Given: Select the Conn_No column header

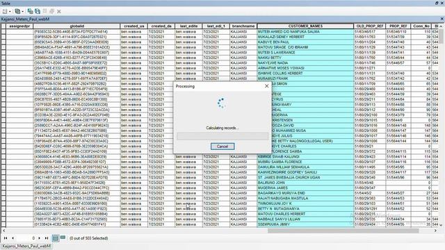Looking at the screenshot, I should coord(421,26).
